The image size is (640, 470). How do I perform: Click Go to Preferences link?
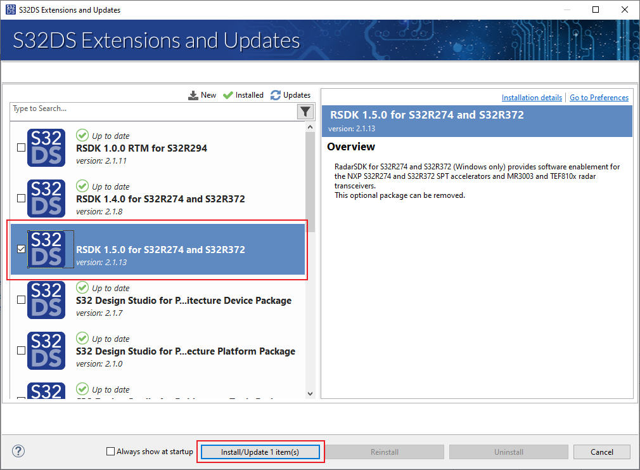(599, 97)
